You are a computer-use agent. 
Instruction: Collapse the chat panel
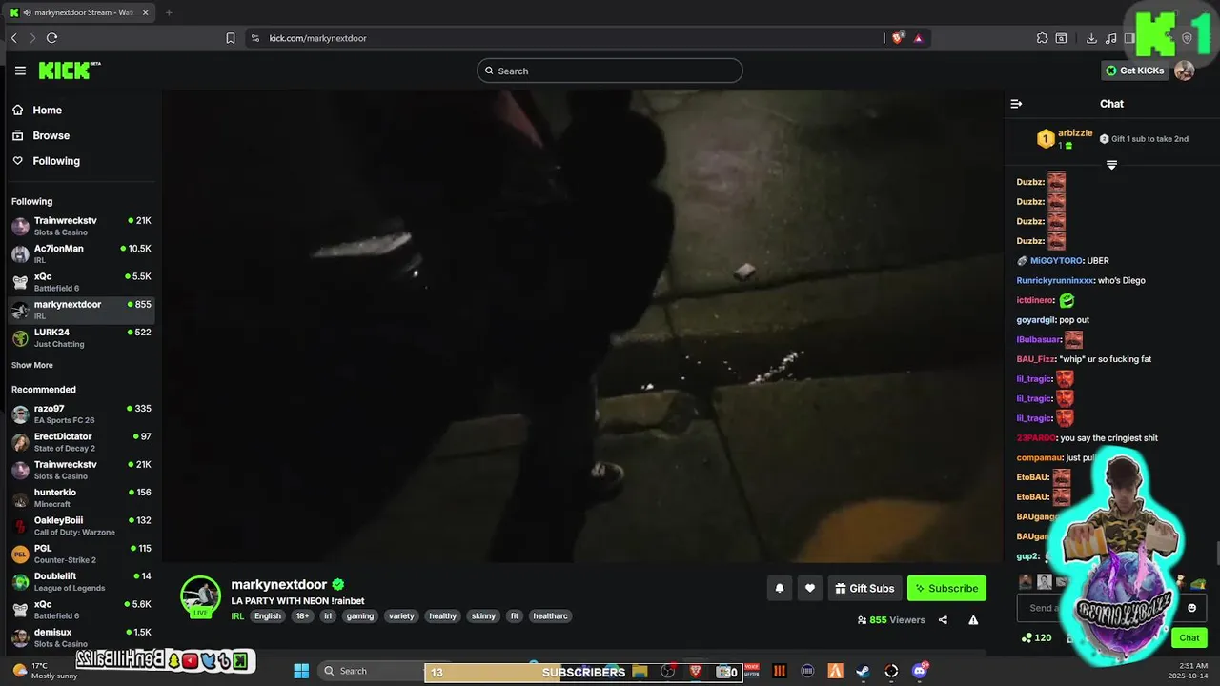pyautogui.click(x=1016, y=104)
